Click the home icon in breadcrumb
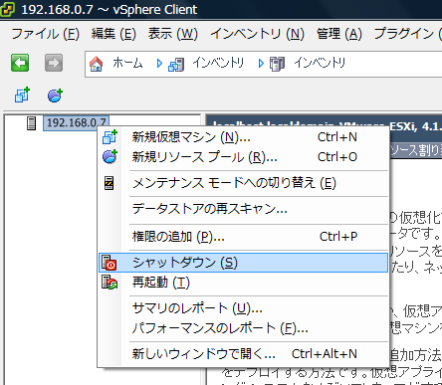Viewport: 442px width, 385px height. click(97, 64)
